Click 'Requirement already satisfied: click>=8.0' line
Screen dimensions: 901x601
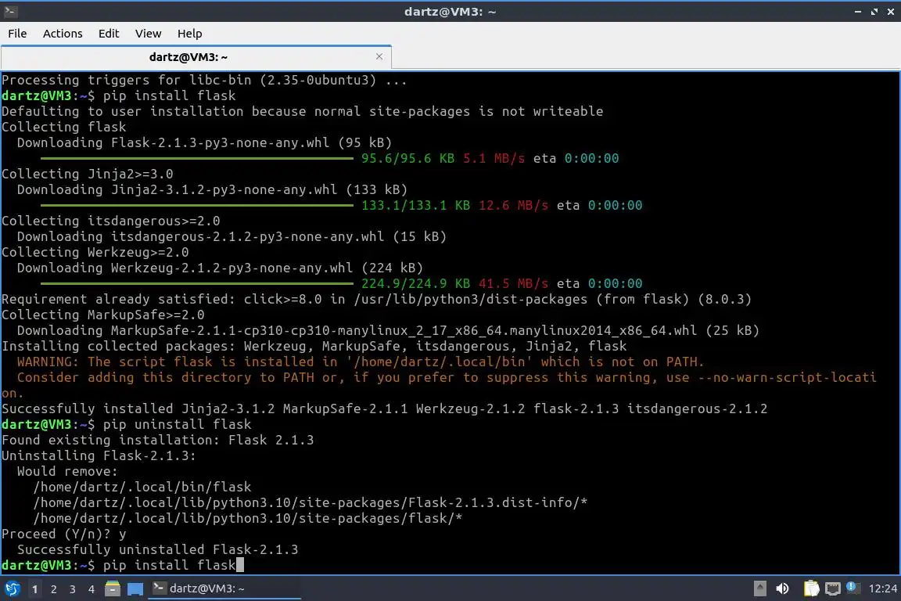[376, 299]
